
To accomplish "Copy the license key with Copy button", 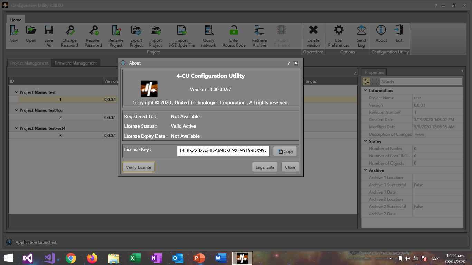I will pos(285,151).
